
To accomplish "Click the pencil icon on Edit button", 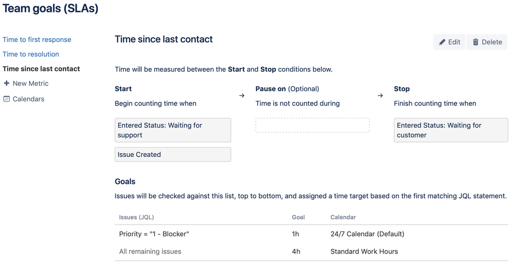I will [442, 42].
